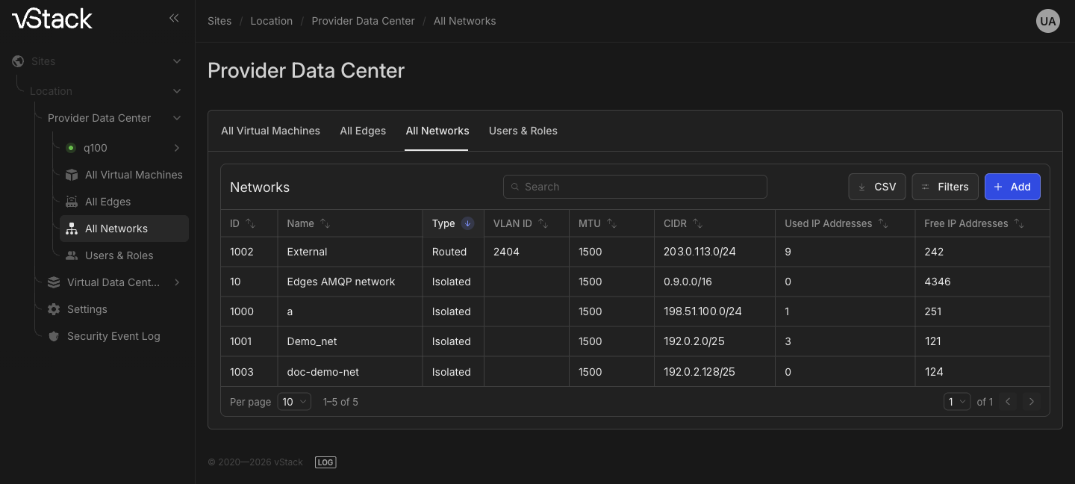Sort by Free IP Addresses arrows

tap(1019, 223)
